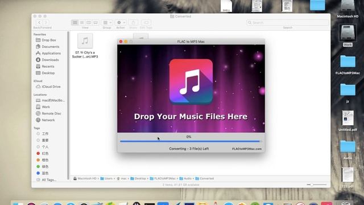Click the FLACtoMP3Mac.com link
The image size is (364, 205).
point(246,149)
